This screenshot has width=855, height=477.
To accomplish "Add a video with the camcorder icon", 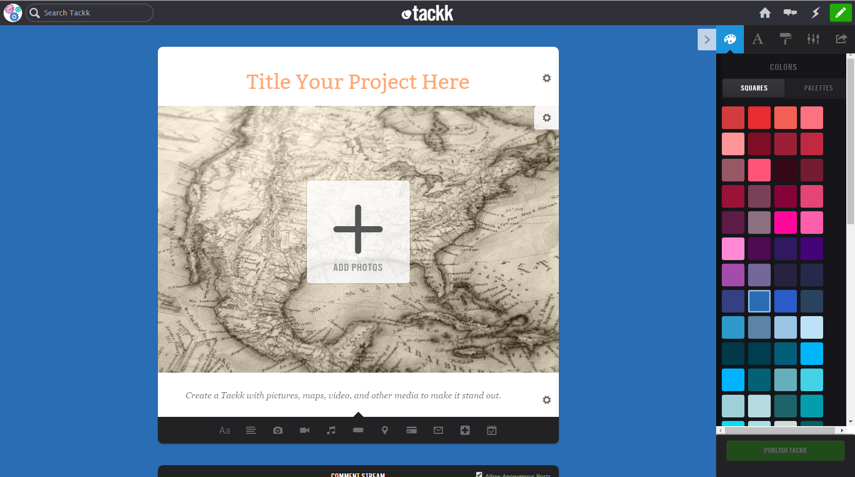I will [x=304, y=430].
